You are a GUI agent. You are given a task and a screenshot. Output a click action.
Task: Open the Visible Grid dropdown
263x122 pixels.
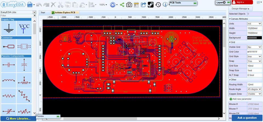point(255,47)
